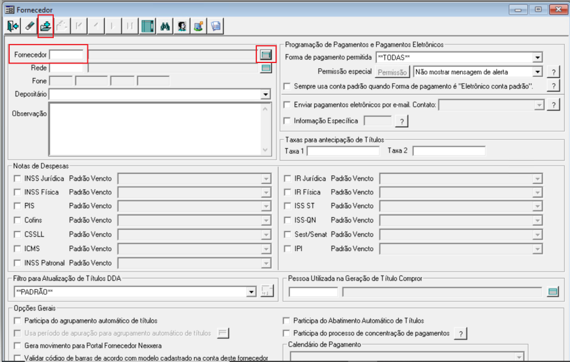Screen dimensions: 570x362
Task: Click help '?' for concentração de pagamentos
Action: (461, 333)
